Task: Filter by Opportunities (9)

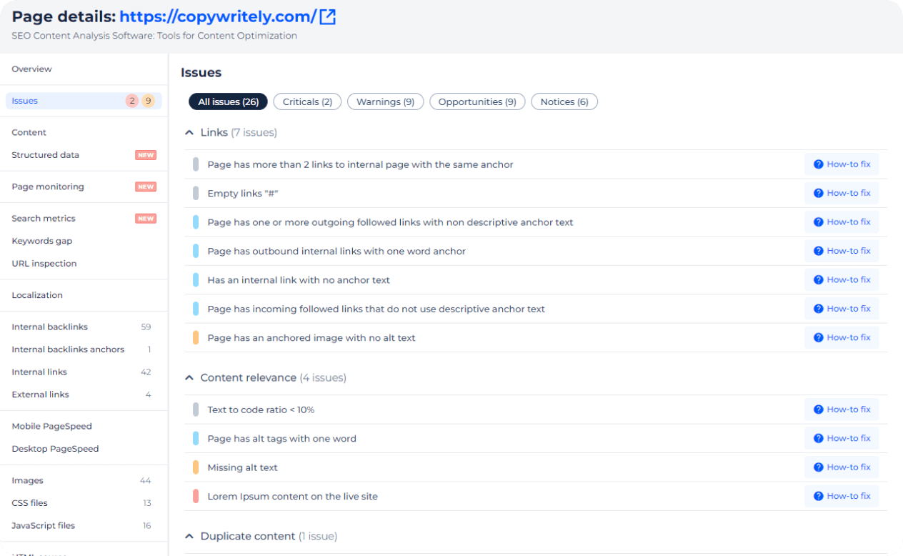Action: coord(477,101)
